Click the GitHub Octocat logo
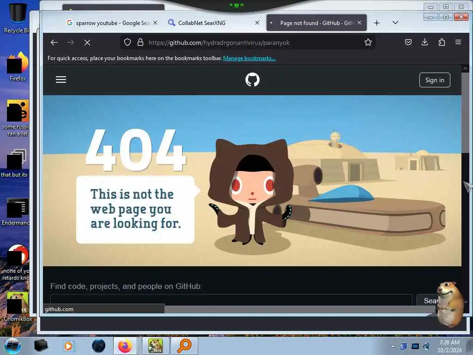This screenshot has height=355, width=473. (x=253, y=80)
